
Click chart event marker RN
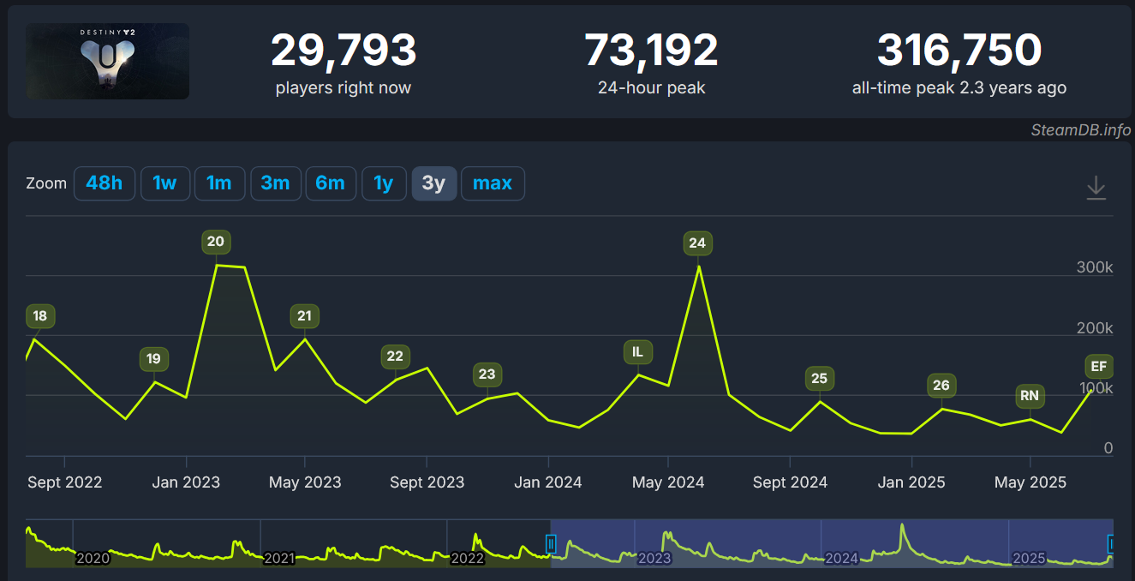1030,396
